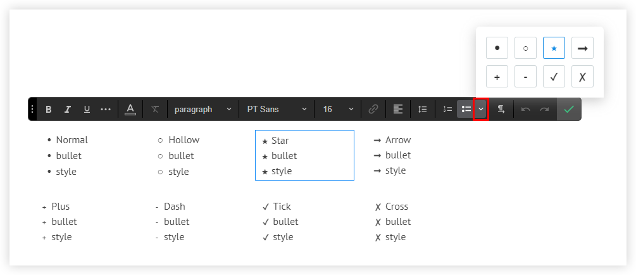
Task: Click 'style' in the Star list
Action: (x=282, y=171)
